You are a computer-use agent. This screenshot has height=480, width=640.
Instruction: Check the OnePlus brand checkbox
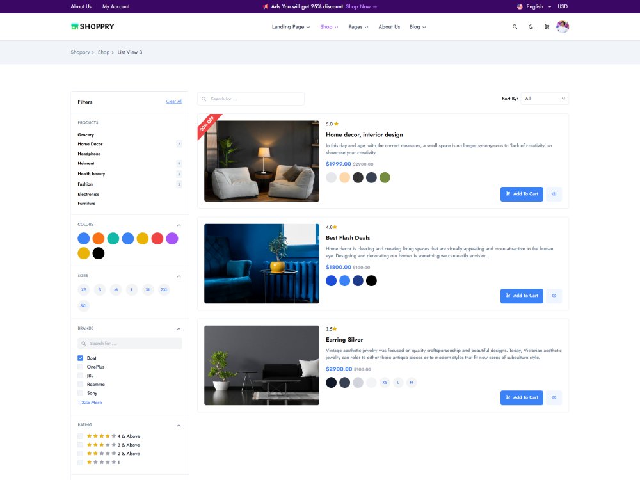[81, 367]
